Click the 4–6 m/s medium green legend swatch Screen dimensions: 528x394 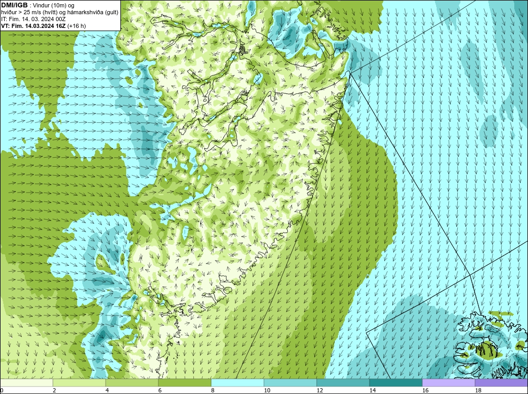coord(132,383)
